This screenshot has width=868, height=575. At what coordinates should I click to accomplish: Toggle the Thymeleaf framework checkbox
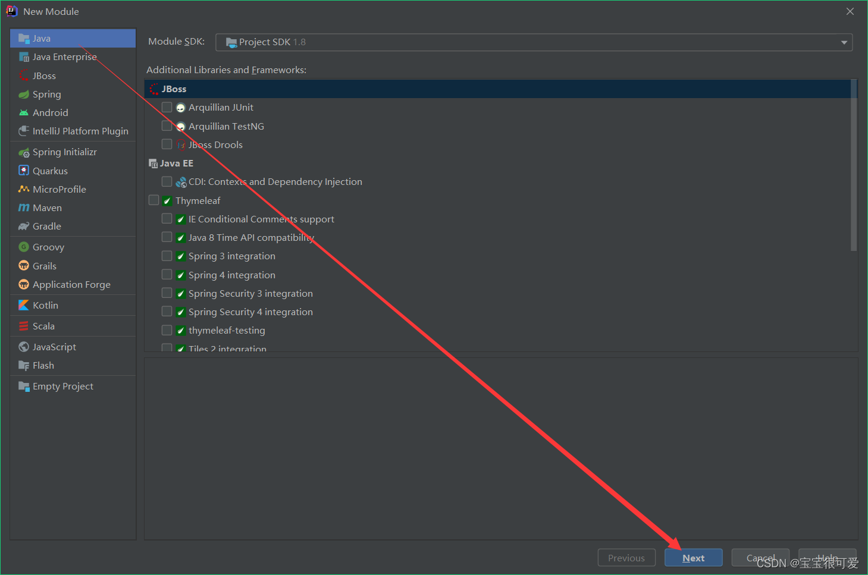coord(154,200)
